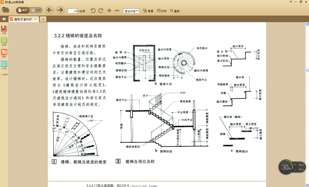Open the 书签 bookmarks panel
The width and height of the screenshot is (309, 187).
[4, 30]
